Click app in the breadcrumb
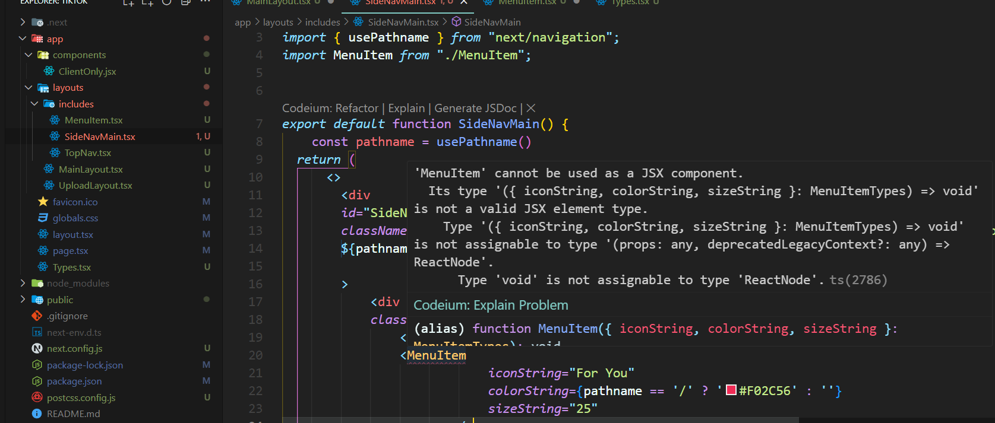Image resolution: width=995 pixels, height=423 pixels. 243,22
